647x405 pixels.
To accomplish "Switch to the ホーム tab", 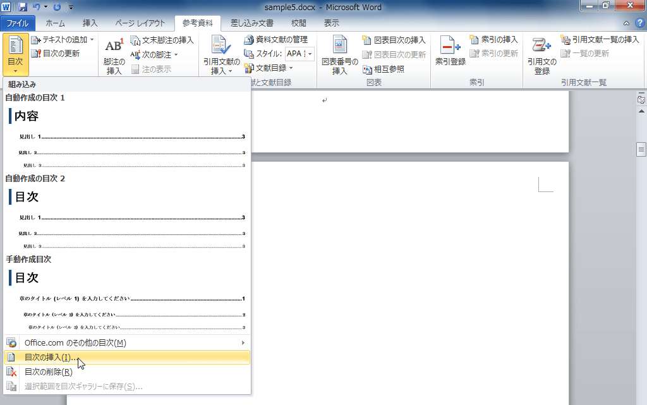I will click(56, 23).
